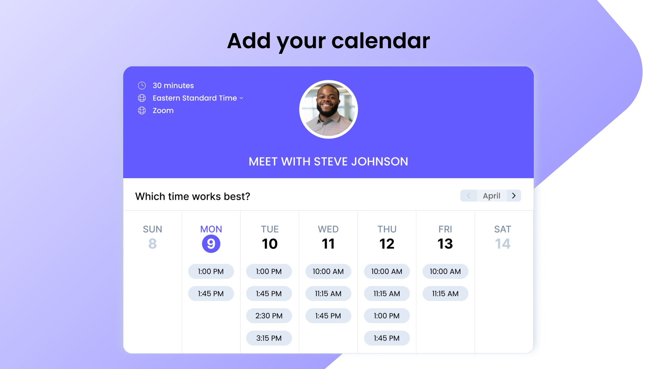Select the 1:45 PM slot on Thursday
Viewport: 657px width, 369px height.
(387, 337)
